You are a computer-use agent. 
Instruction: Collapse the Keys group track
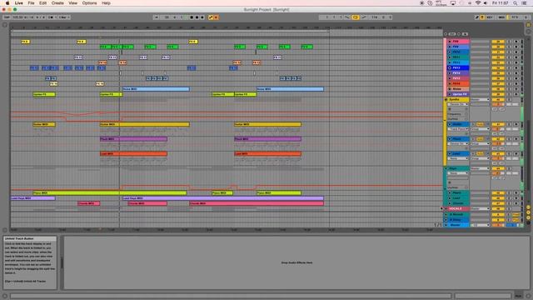[446, 168]
